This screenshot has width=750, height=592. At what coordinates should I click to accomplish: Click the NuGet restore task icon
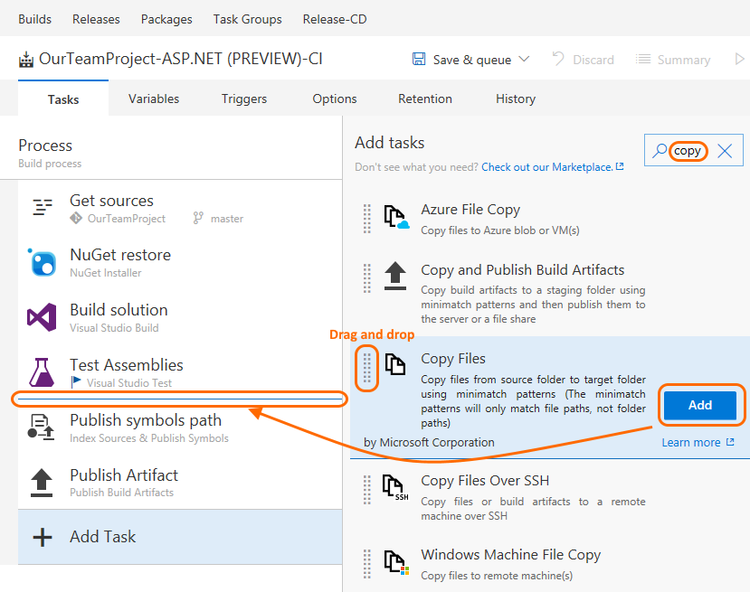pyautogui.click(x=42, y=263)
